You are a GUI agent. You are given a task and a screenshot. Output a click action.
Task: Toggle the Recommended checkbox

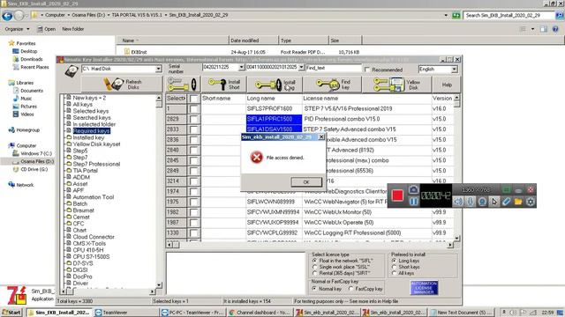coord(367,70)
